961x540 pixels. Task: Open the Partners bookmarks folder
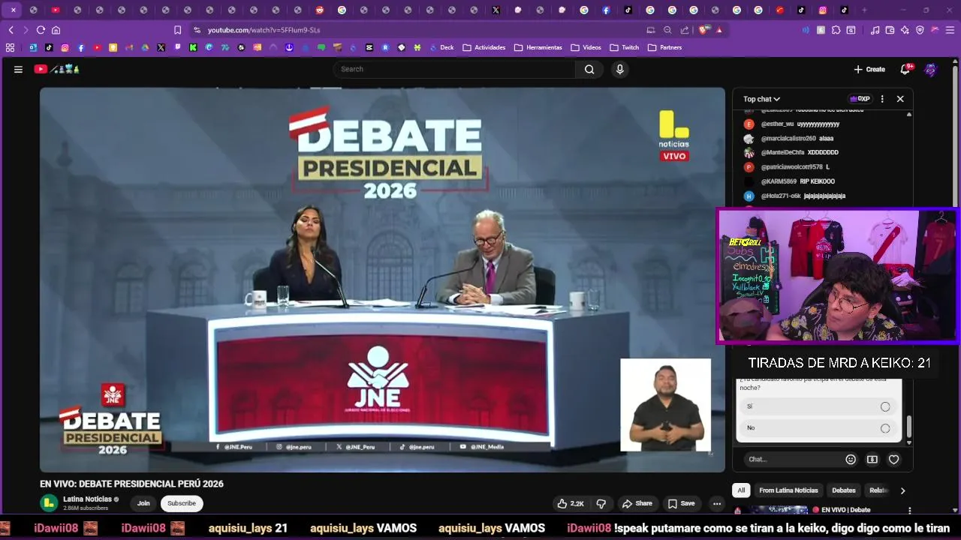[x=665, y=47]
